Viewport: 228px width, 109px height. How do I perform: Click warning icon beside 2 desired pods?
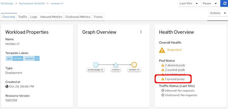163,65
